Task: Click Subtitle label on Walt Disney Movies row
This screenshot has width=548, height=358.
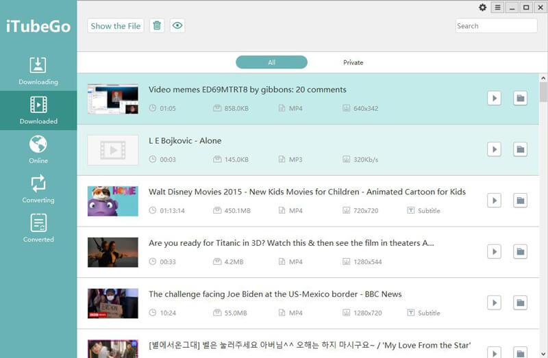Action: [x=429, y=211]
